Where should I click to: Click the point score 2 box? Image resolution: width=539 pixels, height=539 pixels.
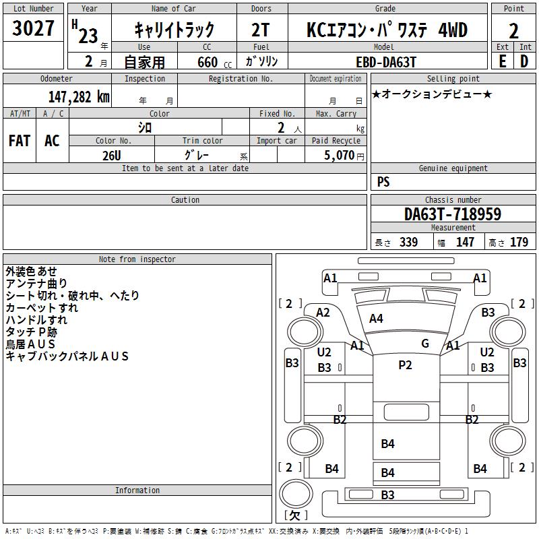click(513, 30)
